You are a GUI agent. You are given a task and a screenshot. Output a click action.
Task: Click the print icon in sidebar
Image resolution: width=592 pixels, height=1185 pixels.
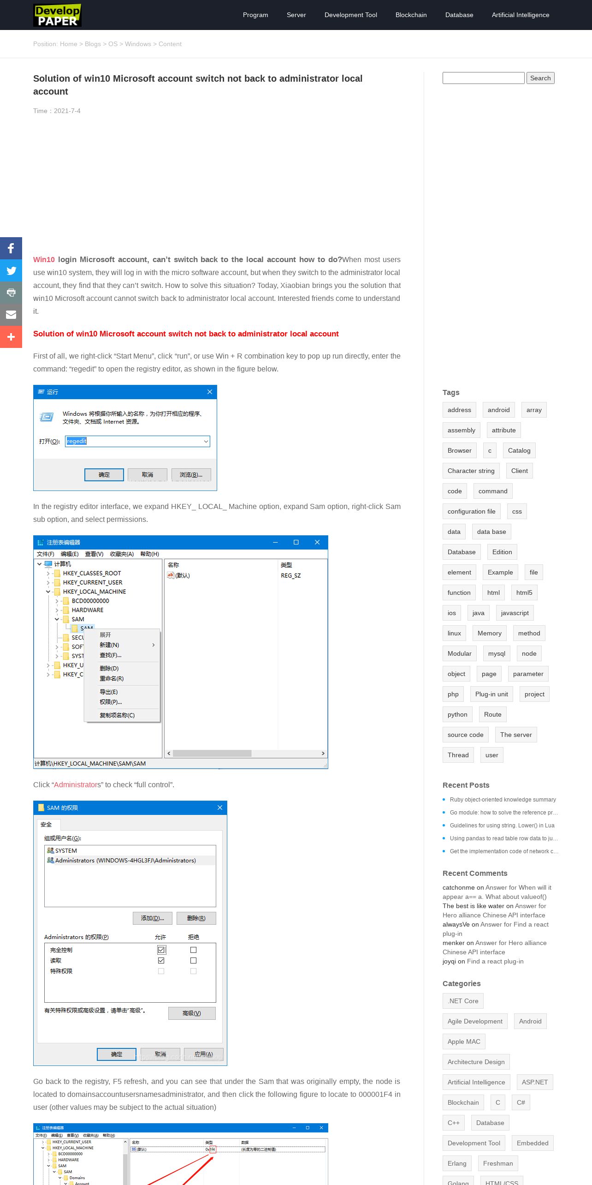coord(11,293)
